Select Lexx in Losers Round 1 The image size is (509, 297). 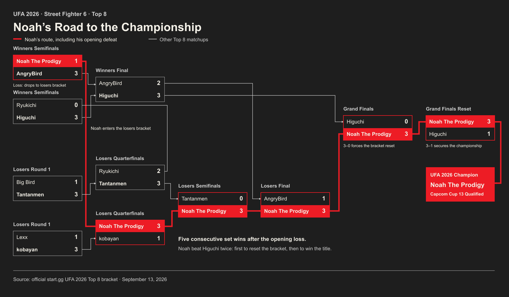coord(48,237)
